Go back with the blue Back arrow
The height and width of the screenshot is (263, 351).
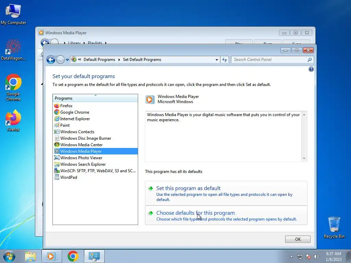pos(51,60)
